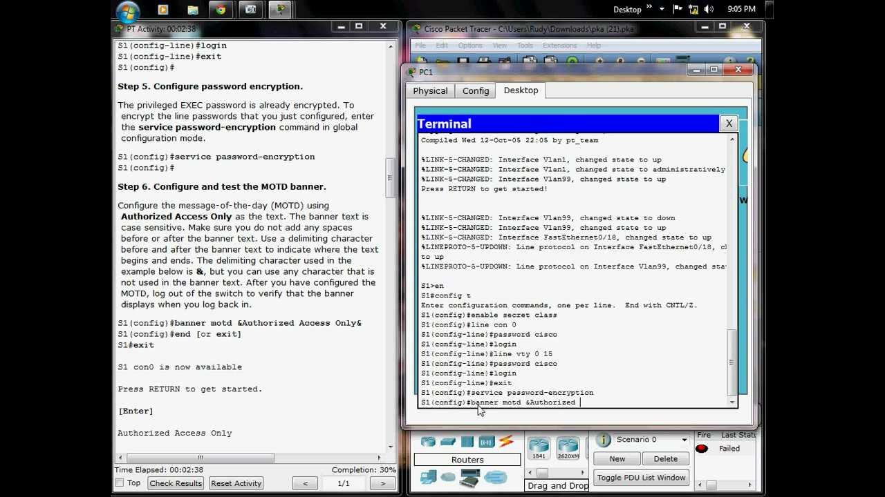Click the Terminal vertical scrollbar thumb
This screenshot has height=497, width=885.
coord(732,362)
